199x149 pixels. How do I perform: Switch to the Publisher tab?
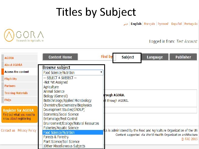[x=183, y=57]
